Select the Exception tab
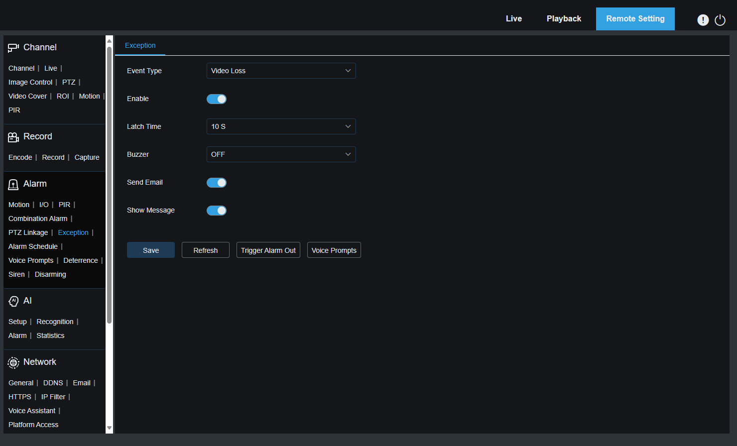This screenshot has width=737, height=446. point(140,45)
